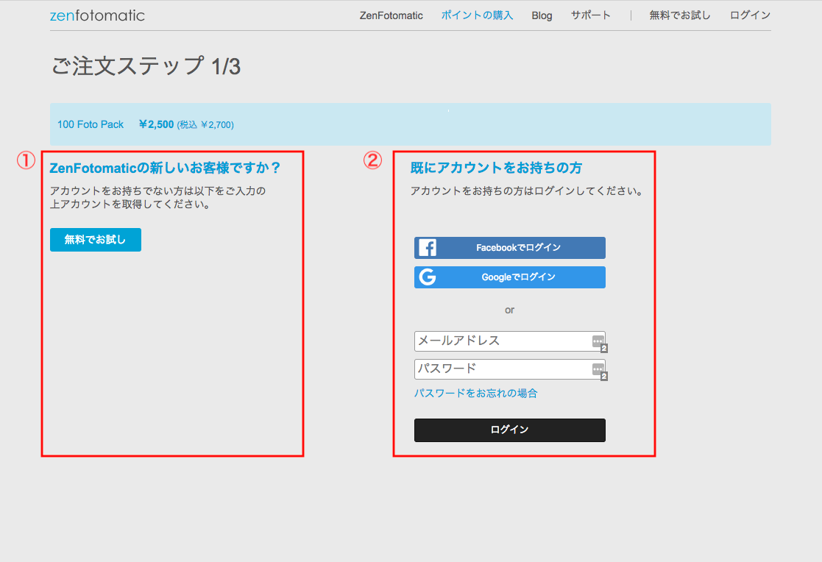The image size is (822, 562).
Task: Click the (税込 ¥2,700) tax-included text
Action: 205,125
